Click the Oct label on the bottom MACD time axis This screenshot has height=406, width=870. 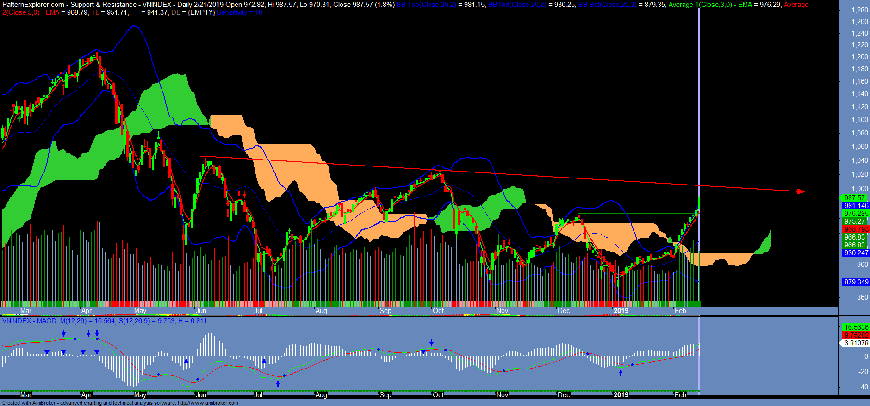[x=438, y=395]
